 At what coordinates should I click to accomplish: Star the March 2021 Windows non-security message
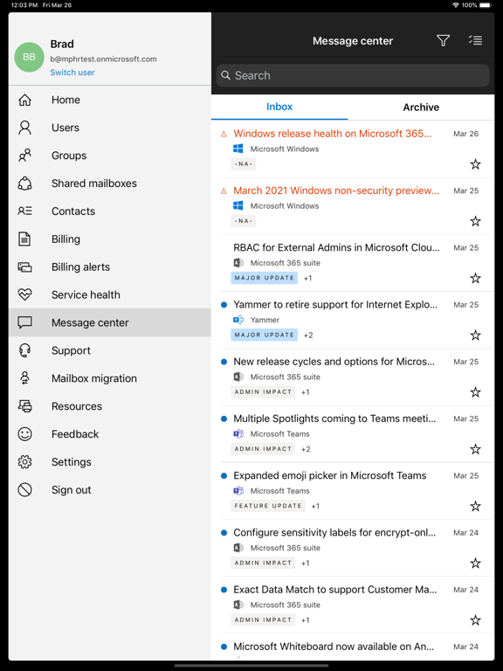[x=475, y=221]
